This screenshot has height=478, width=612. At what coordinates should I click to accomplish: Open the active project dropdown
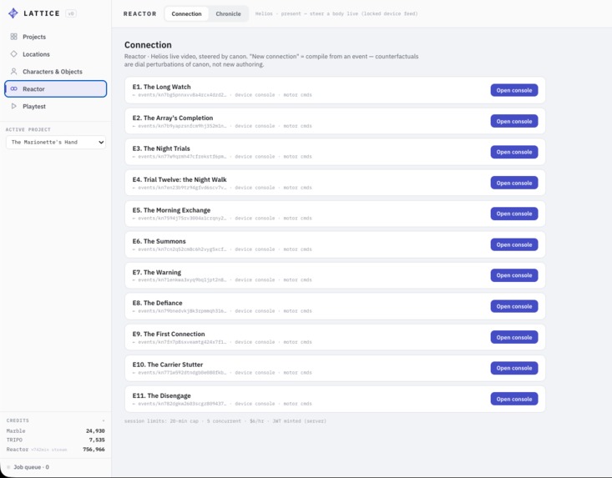coord(55,143)
